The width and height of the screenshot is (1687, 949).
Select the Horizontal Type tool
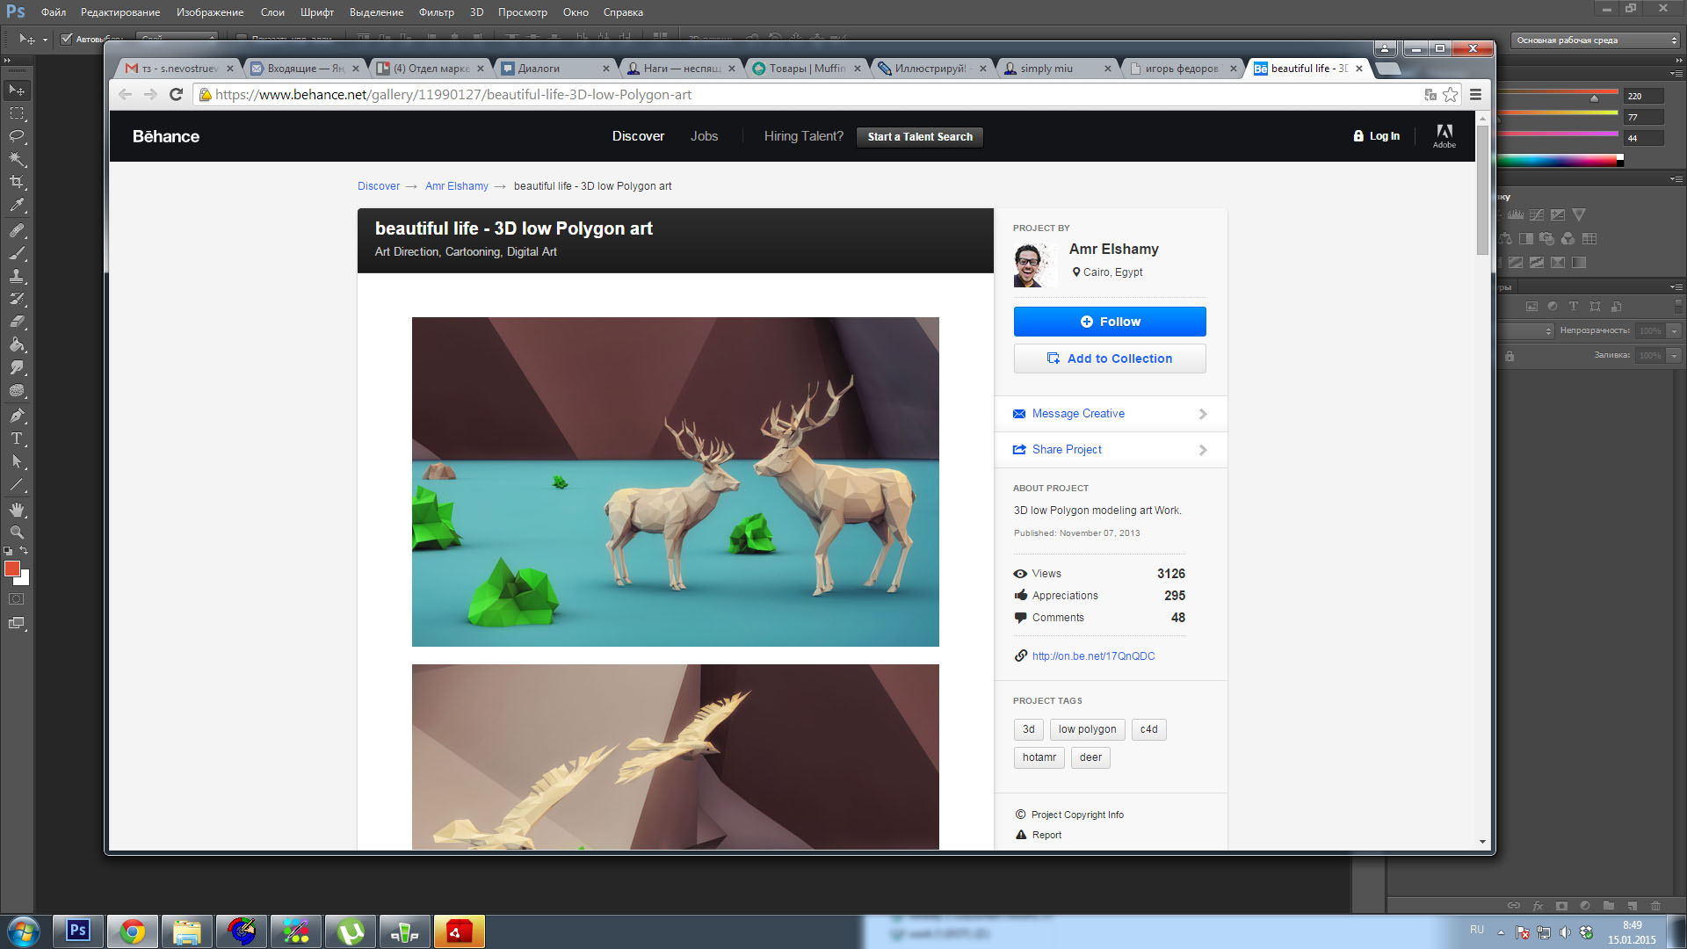click(17, 438)
